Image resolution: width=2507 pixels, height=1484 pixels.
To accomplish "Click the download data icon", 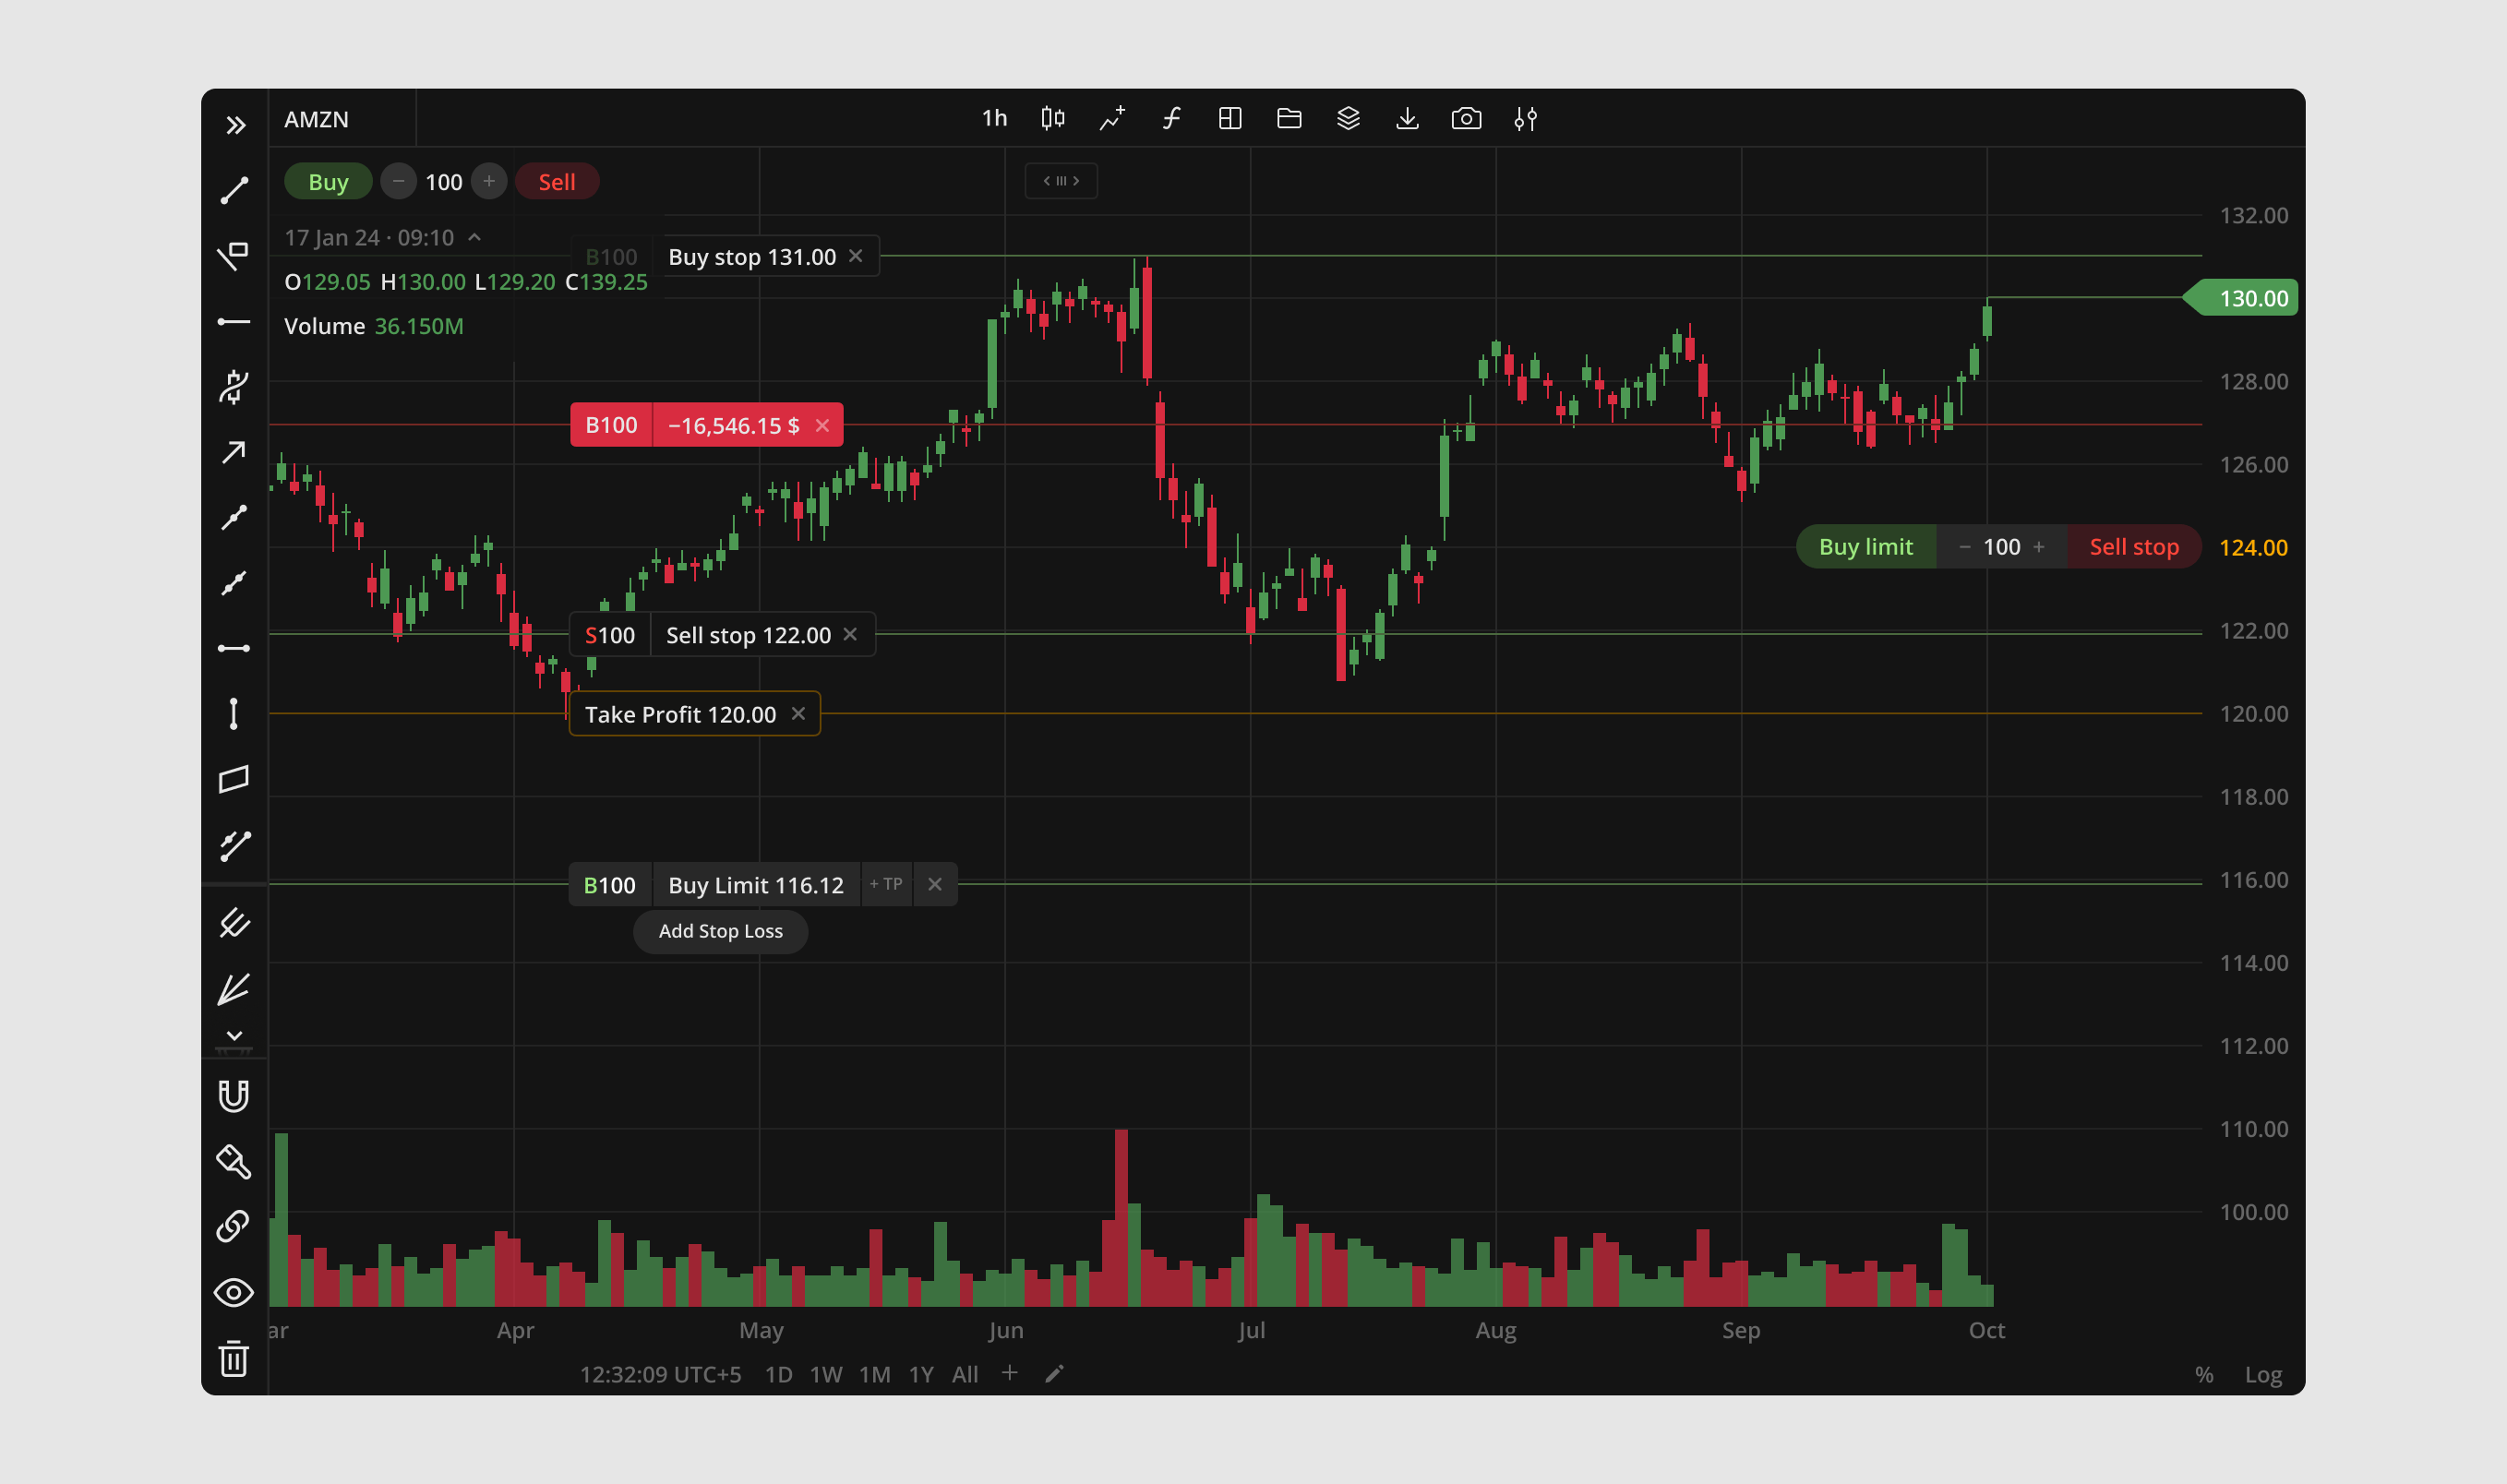I will point(1407,119).
